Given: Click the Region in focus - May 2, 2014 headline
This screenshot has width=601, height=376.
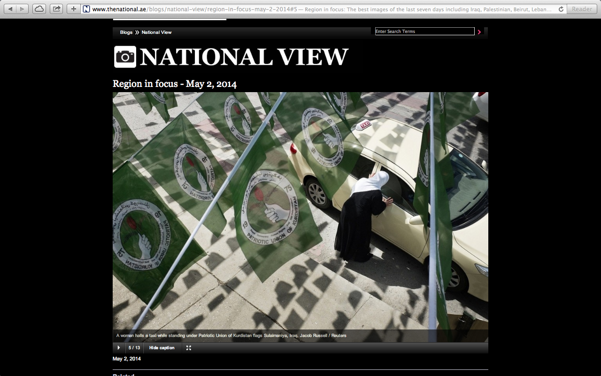Looking at the screenshot, I should (175, 84).
